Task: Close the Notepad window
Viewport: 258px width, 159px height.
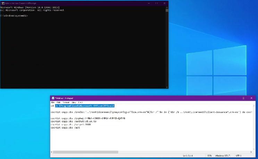Action: click(x=251, y=98)
